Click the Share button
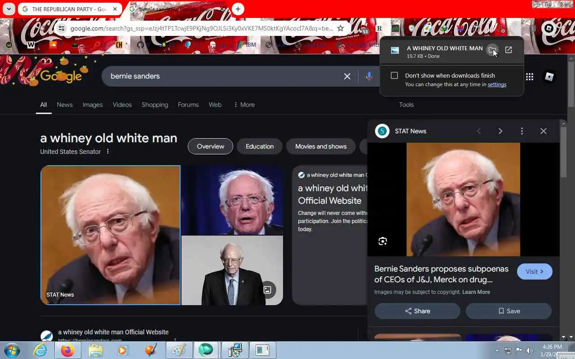Viewport: 575px width, 359px height. pyautogui.click(x=417, y=311)
